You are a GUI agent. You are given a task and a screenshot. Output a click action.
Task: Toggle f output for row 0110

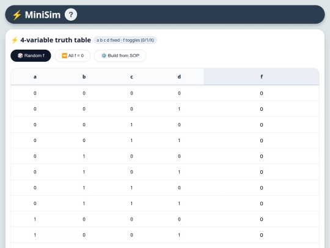[262, 188]
